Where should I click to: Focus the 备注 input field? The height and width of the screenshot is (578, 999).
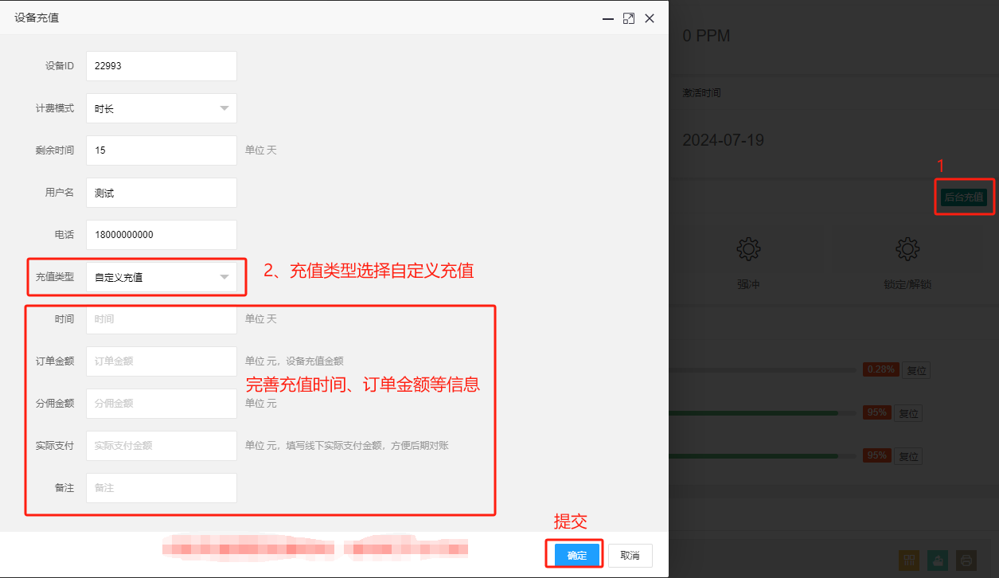(x=162, y=488)
